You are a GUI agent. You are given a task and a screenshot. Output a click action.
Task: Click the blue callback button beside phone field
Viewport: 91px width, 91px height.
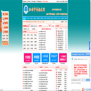tap(88, 80)
